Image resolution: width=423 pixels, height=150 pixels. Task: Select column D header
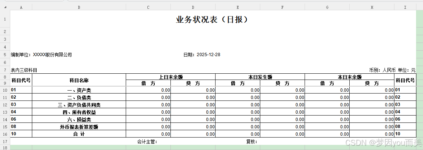193,7
